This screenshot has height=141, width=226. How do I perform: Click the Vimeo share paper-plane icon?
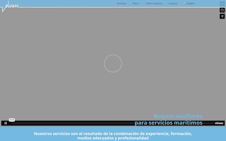(x=222, y=16)
